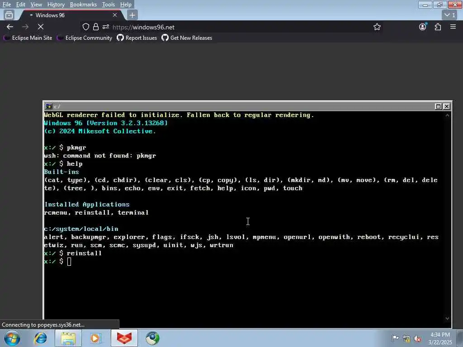Viewport: 463px width, 347px height.
Task: Open the File menu
Action: [x=6, y=5]
